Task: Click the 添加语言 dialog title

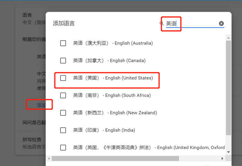Action: (x=64, y=23)
